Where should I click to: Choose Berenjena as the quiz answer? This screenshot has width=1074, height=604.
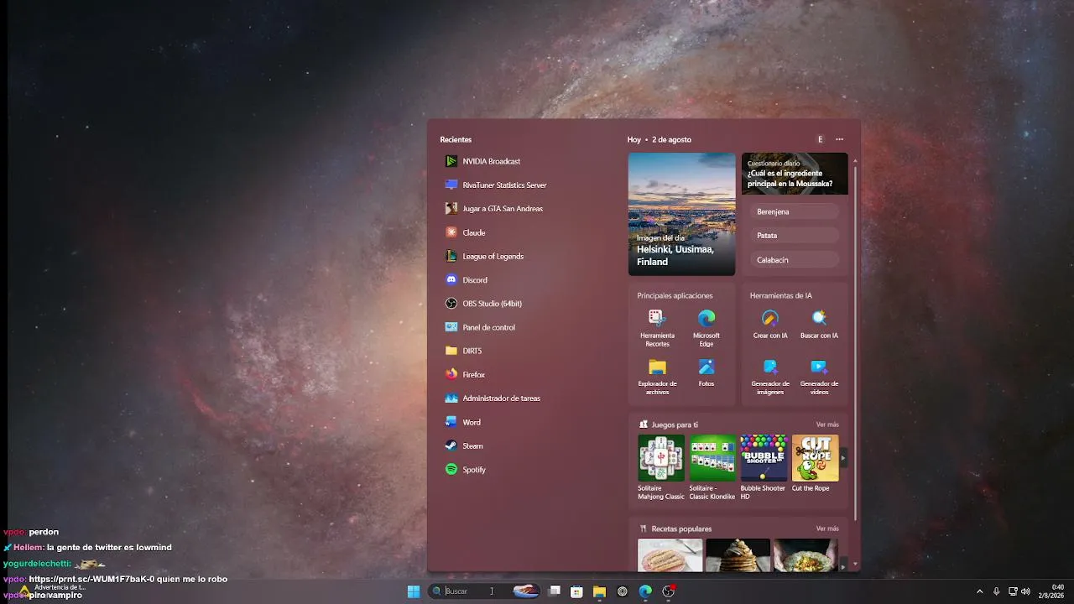click(794, 212)
